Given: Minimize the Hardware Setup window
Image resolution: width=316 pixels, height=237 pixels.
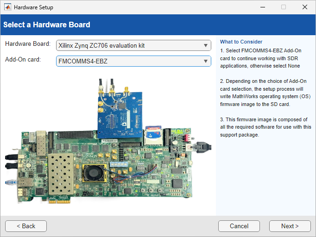Looking at the screenshot, I should coord(262,7).
